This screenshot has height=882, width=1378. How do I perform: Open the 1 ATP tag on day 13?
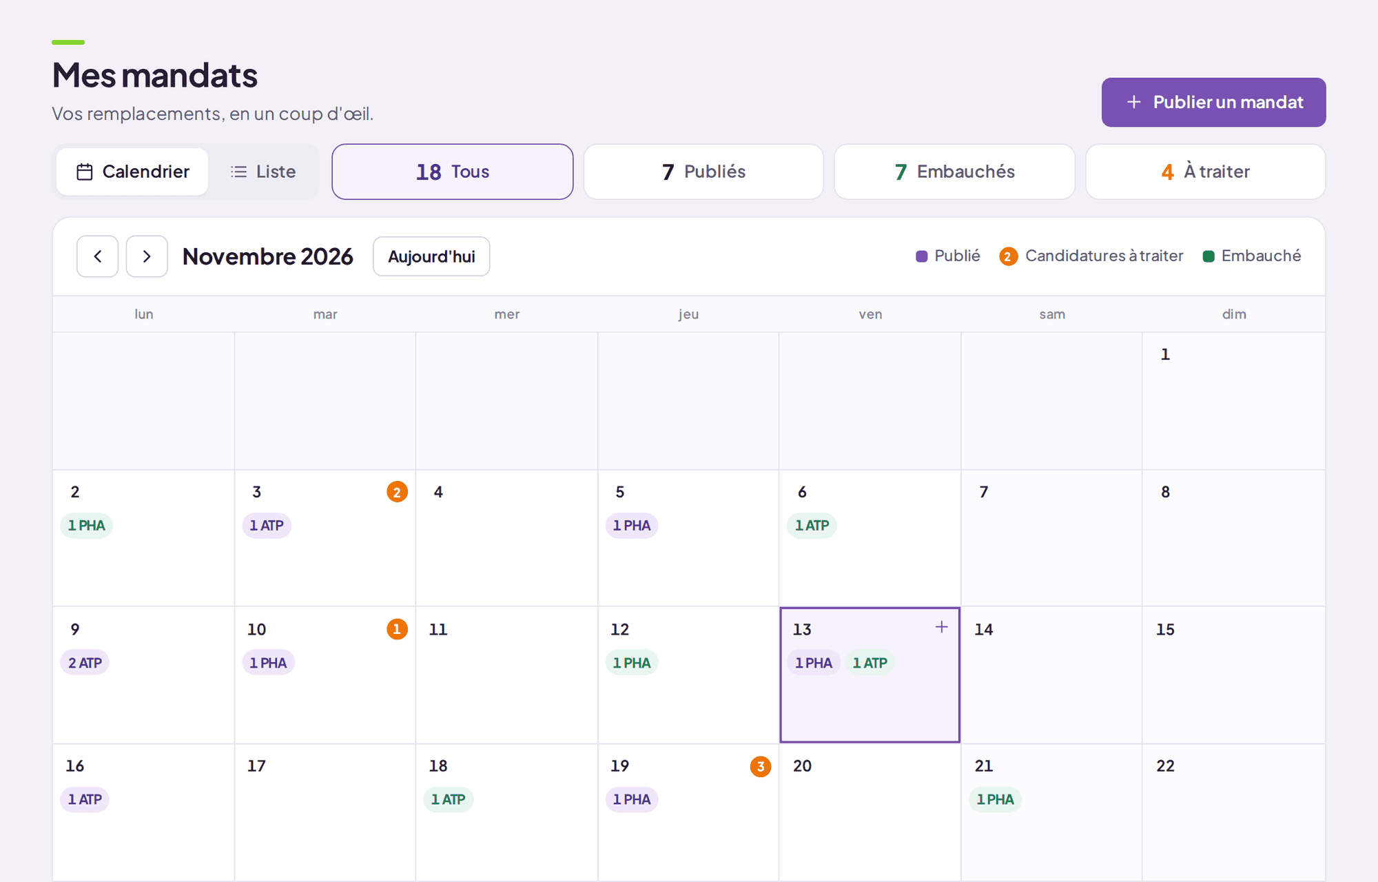pyautogui.click(x=870, y=663)
